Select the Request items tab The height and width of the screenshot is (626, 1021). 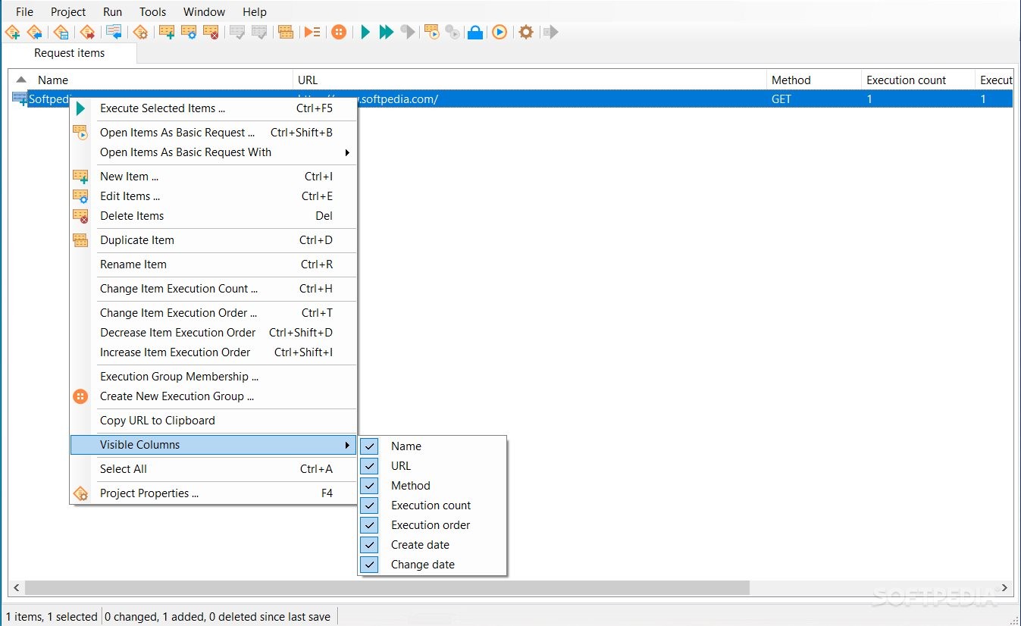click(70, 53)
